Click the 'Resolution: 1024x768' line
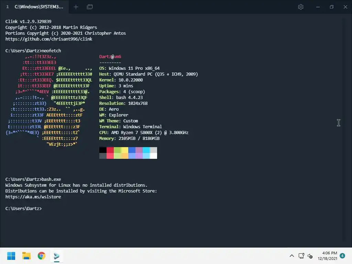This screenshot has height=264, width=352. [x=123, y=103]
